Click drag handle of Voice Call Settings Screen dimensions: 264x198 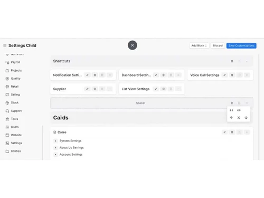coord(239,75)
